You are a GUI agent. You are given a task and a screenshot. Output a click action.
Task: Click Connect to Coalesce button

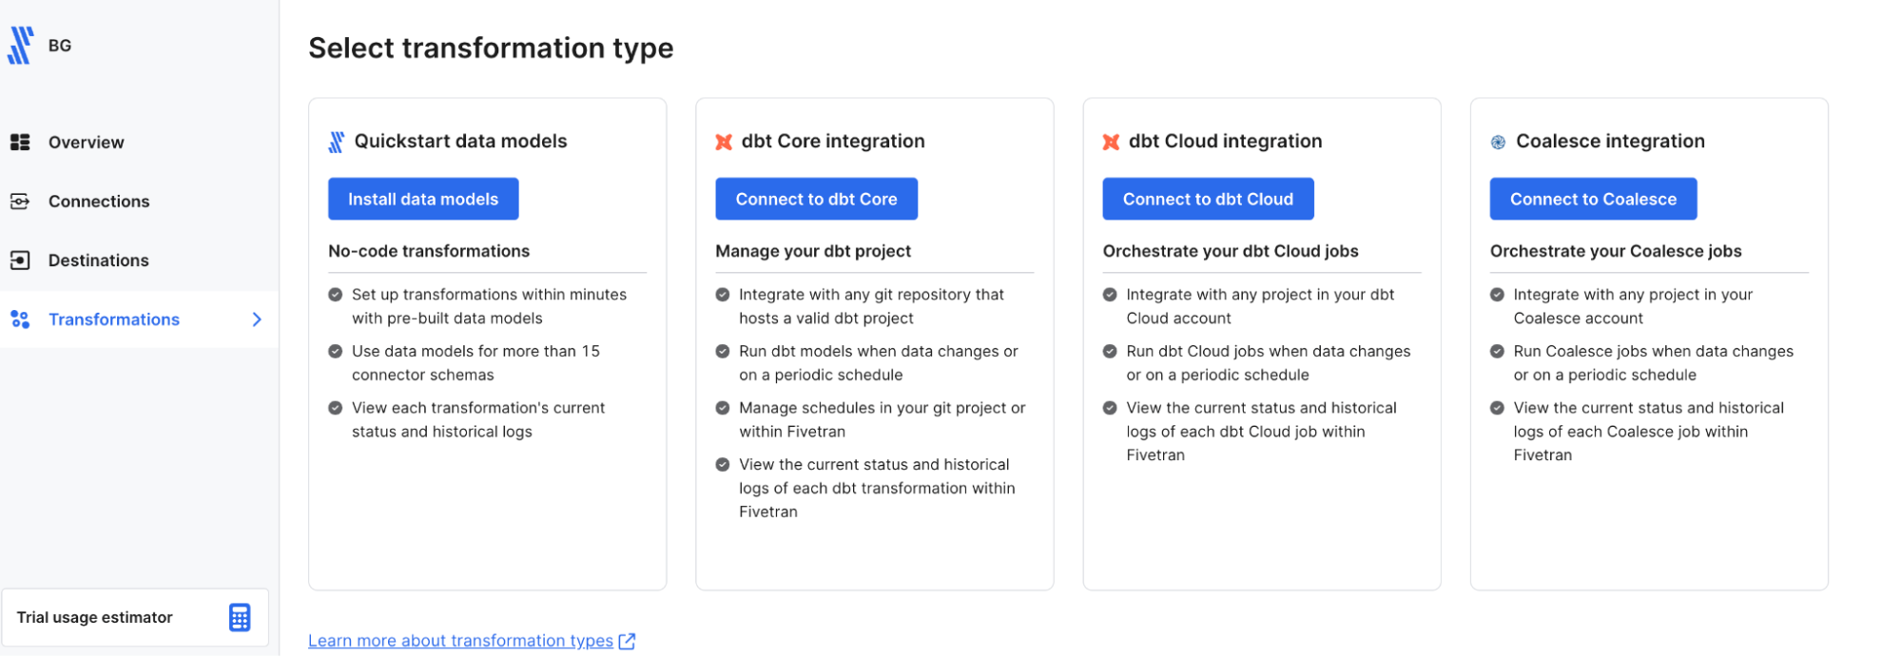tap(1593, 199)
